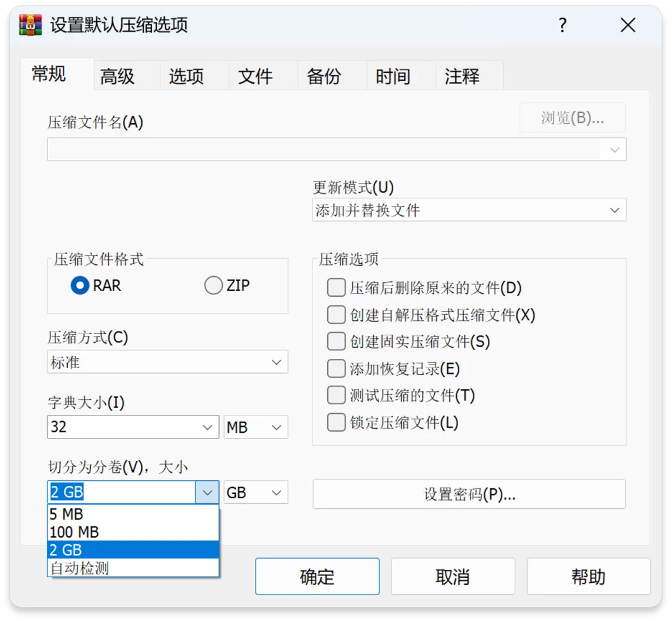Open the volume size GB unit dropdown
Image resolution: width=672 pixels, height=622 pixels.
point(256,493)
